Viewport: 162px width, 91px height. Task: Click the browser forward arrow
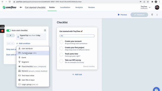click(6, 2)
